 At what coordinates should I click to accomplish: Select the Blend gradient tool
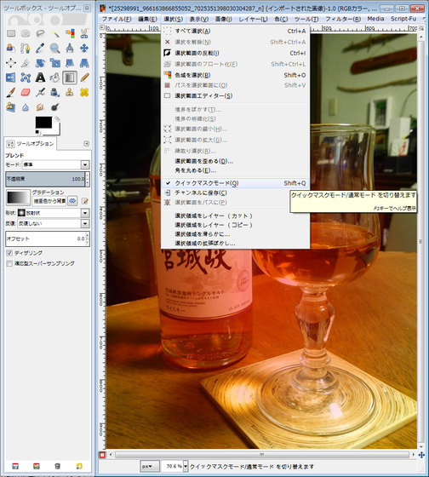click(70, 78)
